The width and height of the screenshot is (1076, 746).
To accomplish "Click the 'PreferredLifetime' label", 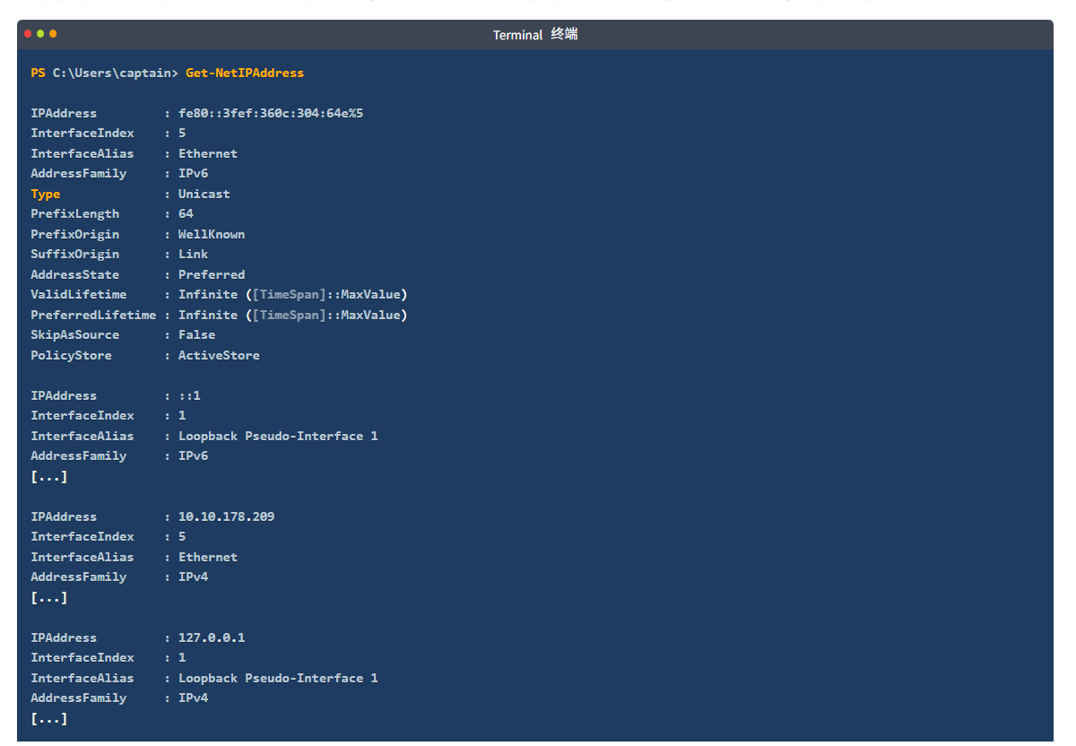I will coord(93,315).
